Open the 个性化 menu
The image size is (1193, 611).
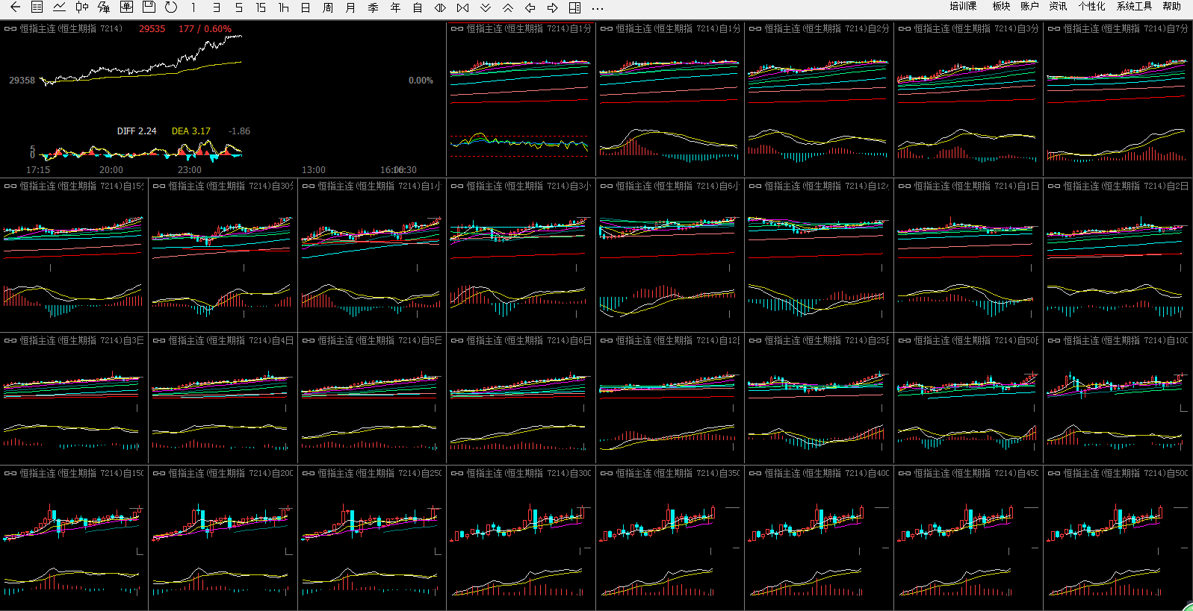point(1091,7)
